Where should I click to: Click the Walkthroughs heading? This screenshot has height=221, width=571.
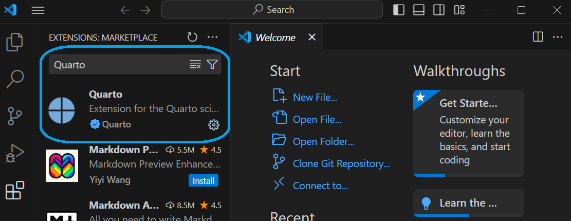coord(459,70)
